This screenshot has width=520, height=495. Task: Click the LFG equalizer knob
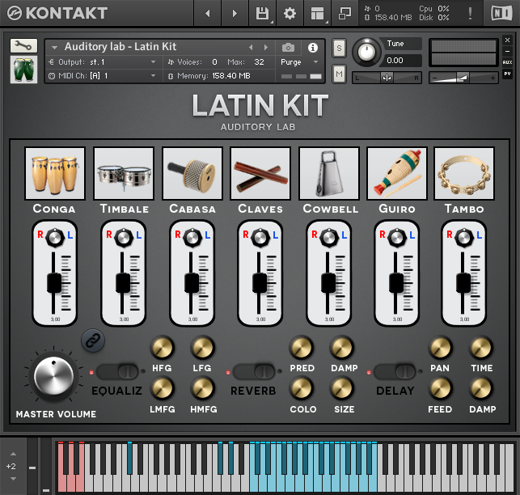pyautogui.click(x=202, y=347)
